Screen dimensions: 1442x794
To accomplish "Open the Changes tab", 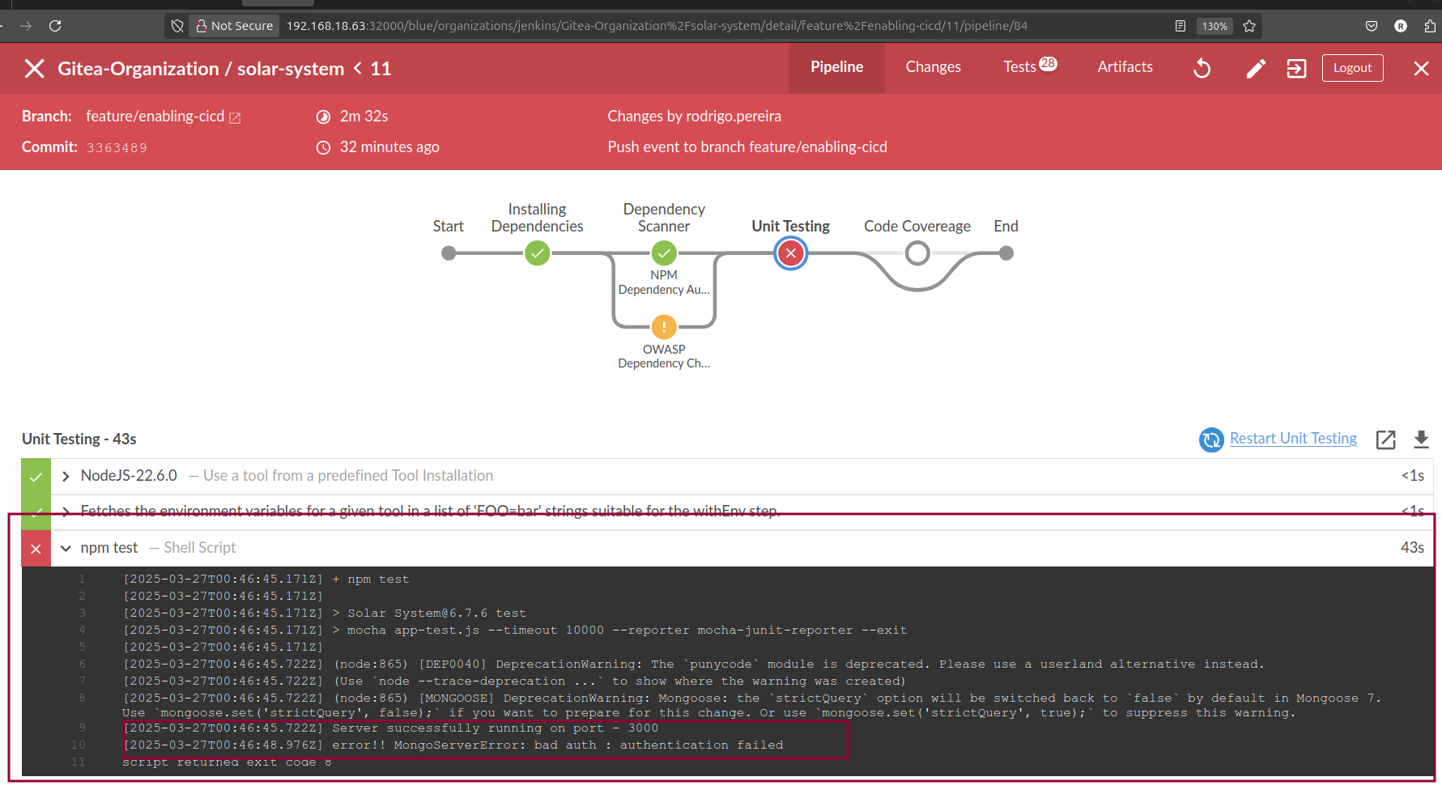I will point(933,67).
